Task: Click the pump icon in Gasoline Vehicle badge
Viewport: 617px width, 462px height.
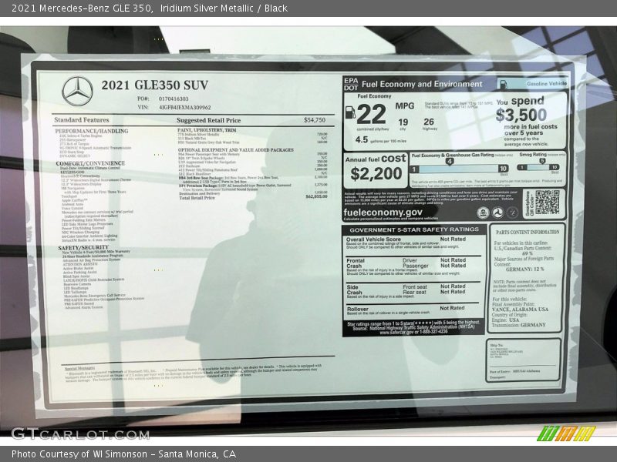Action: point(504,84)
